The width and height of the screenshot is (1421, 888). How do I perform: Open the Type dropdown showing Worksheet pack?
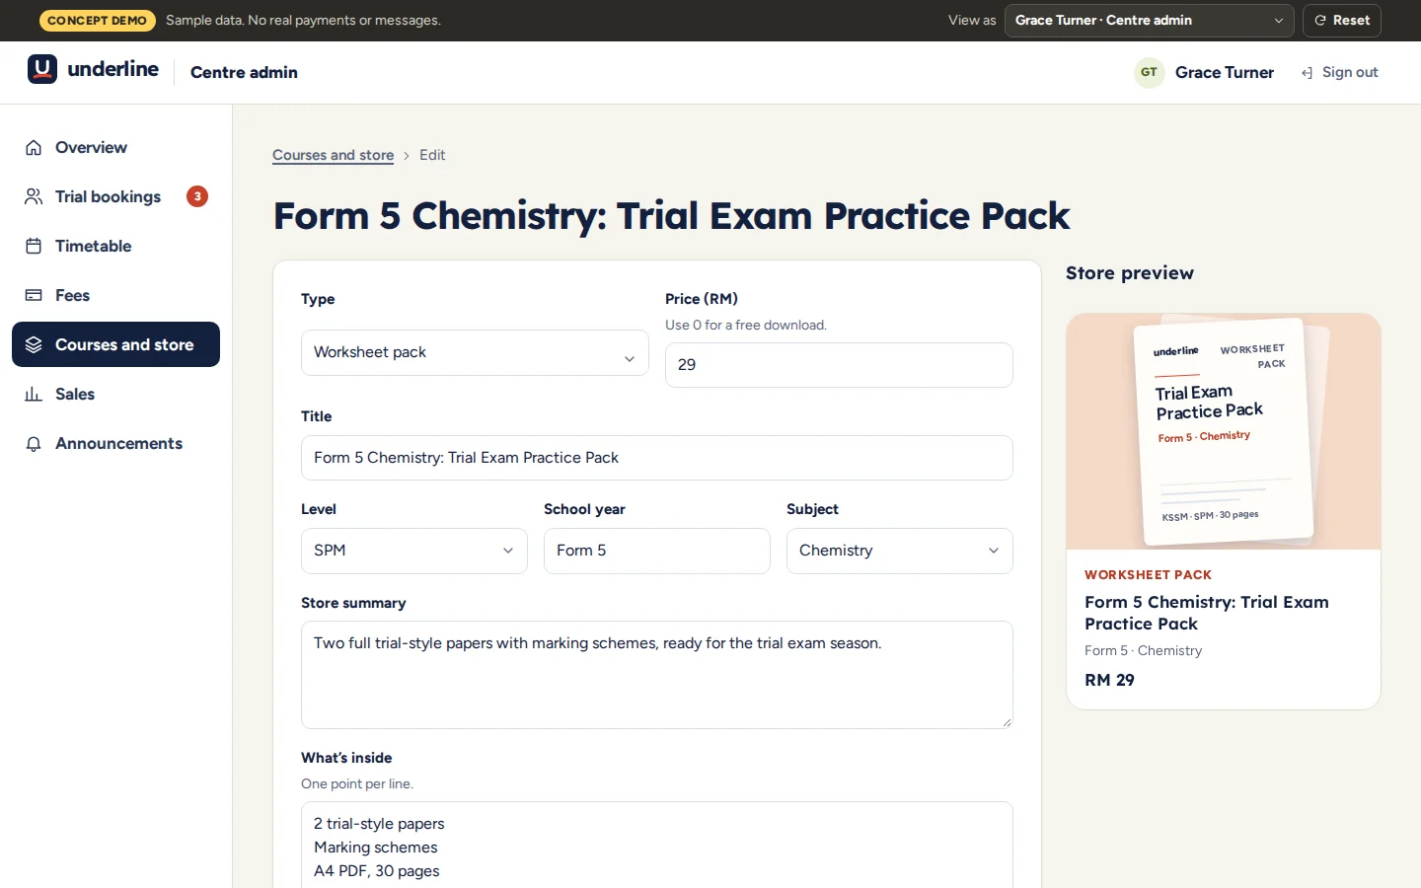pos(475,352)
